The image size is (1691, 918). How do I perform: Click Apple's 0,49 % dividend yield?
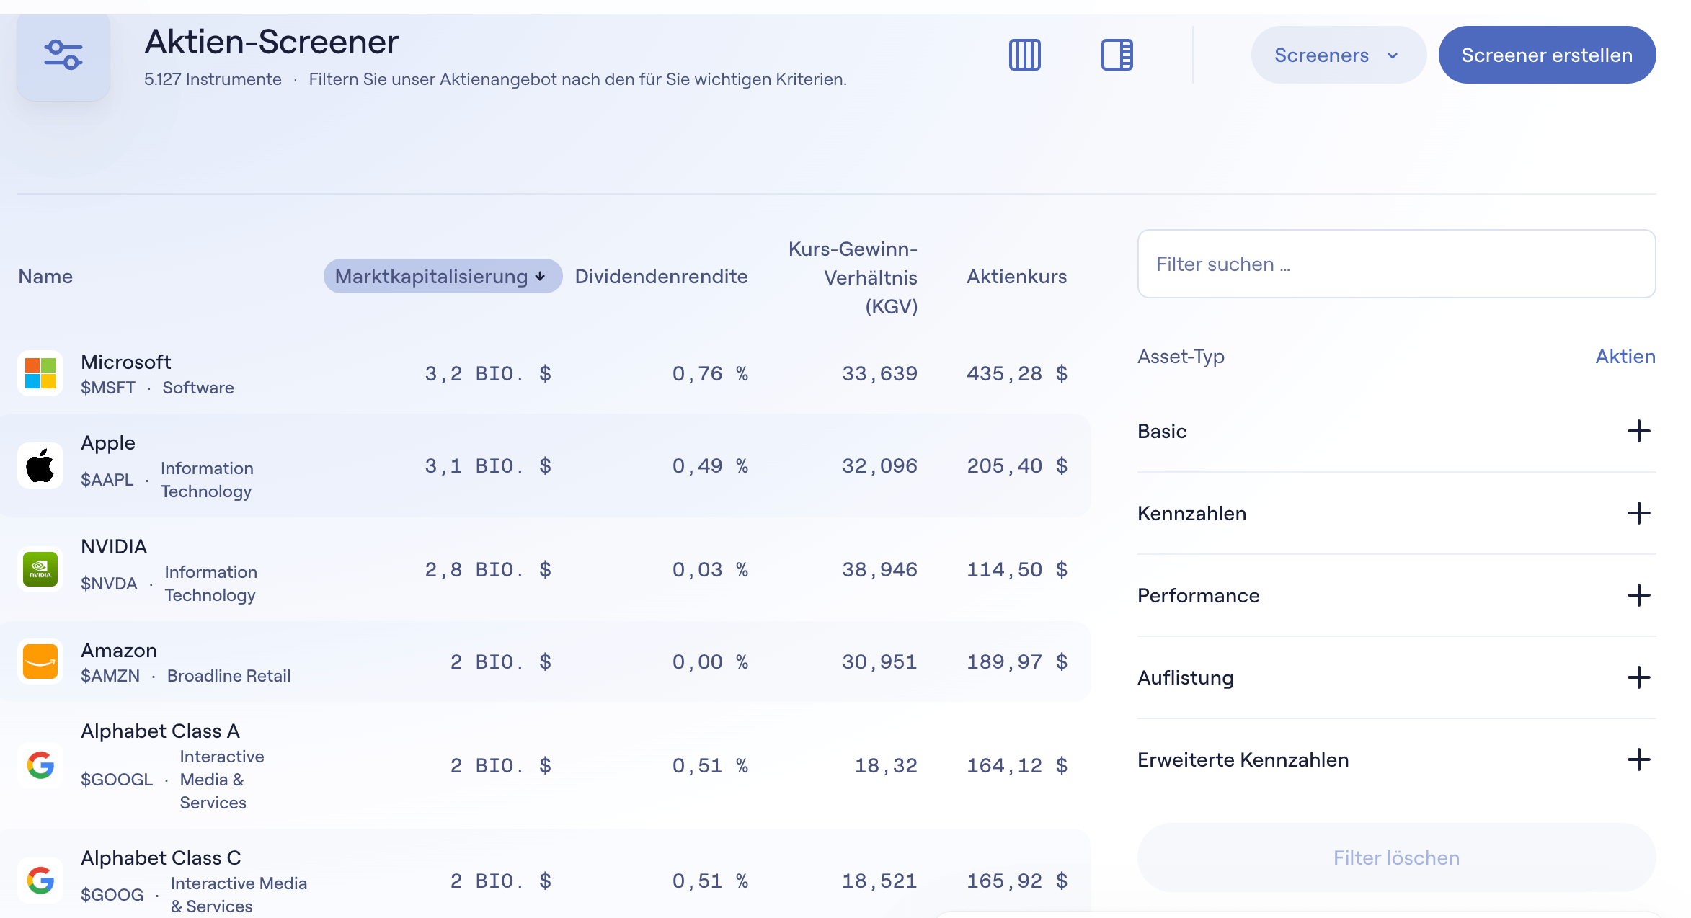pyautogui.click(x=710, y=465)
